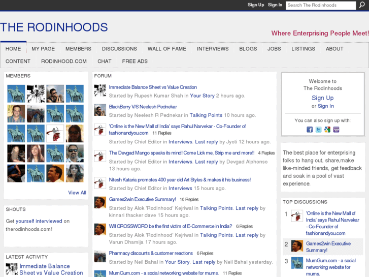Open avatar beside Nitesh Kataria forum post
The image size is (369, 277).
[x=100, y=183]
